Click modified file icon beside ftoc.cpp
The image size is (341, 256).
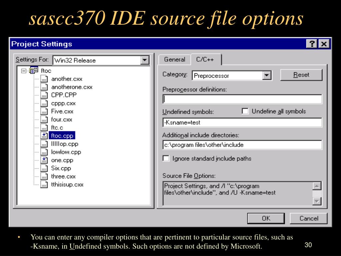pos(44,136)
